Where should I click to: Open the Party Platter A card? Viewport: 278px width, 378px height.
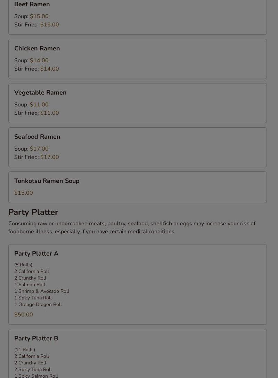click(x=138, y=284)
